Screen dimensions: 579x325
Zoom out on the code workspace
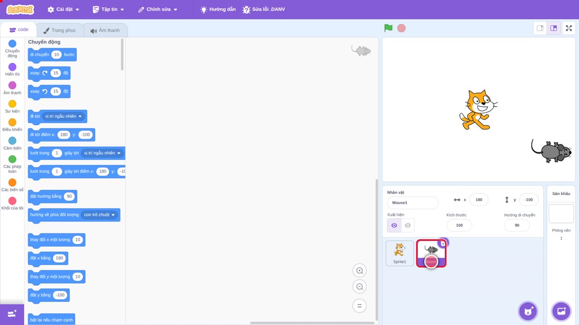(x=360, y=287)
